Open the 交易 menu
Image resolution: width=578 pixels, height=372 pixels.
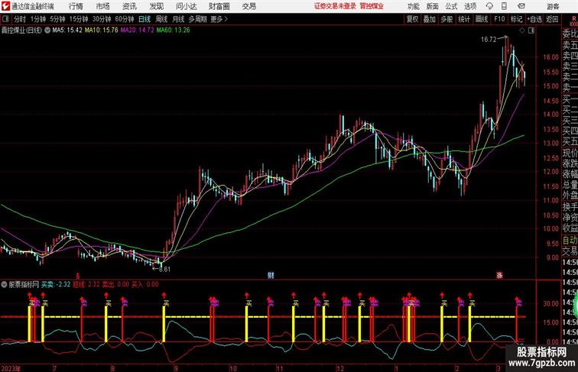pos(248,6)
